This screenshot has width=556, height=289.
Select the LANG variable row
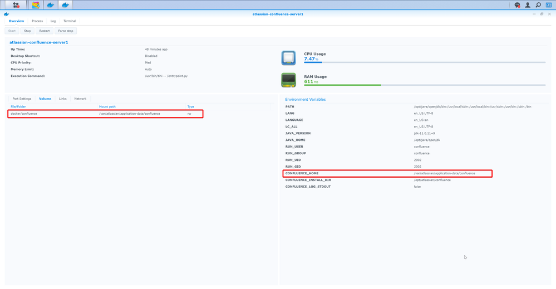(x=415, y=114)
